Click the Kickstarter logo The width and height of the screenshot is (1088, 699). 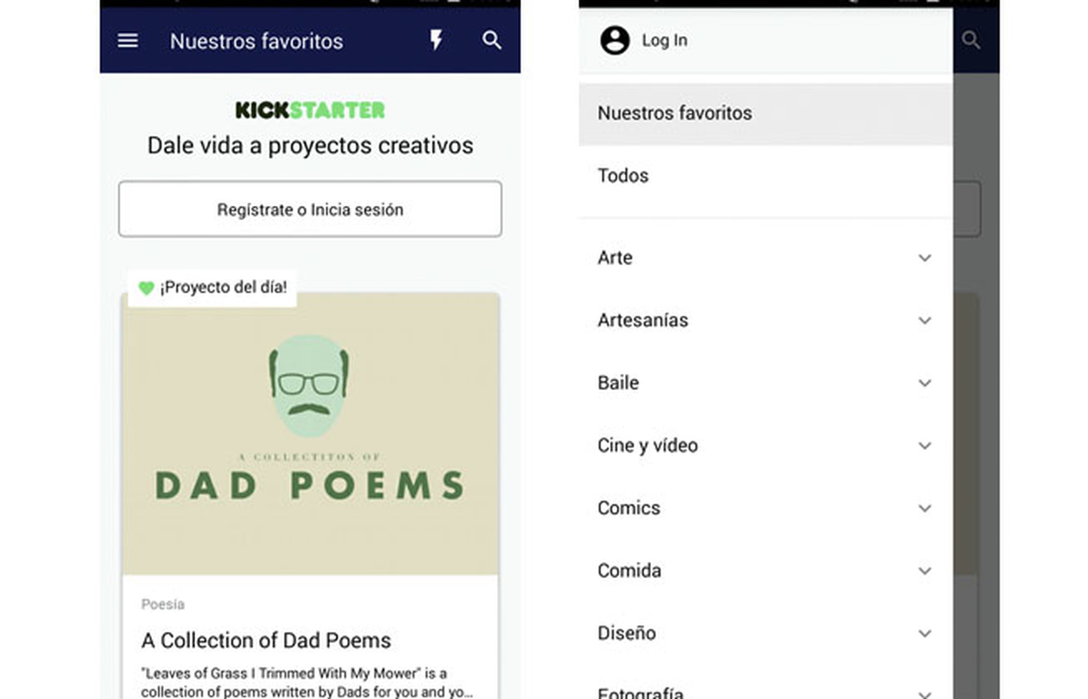tap(310, 110)
